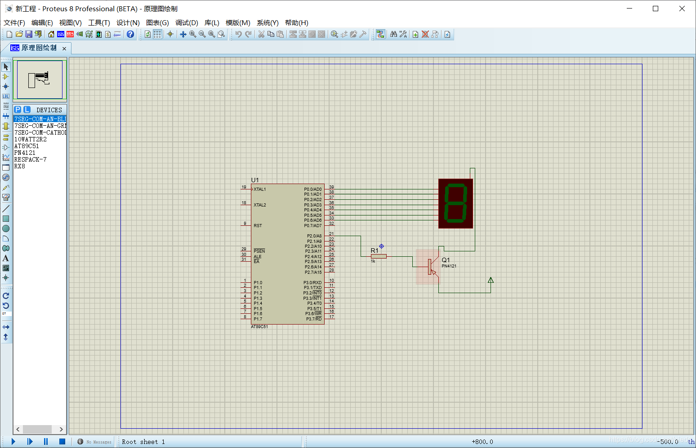Click the Undo arrow icon
This screenshot has height=448, width=696.
pos(239,34)
